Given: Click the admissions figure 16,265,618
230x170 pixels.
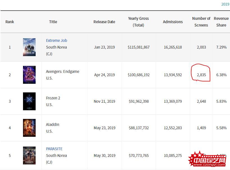Looking at the screenshot, I should click(173, 47).
